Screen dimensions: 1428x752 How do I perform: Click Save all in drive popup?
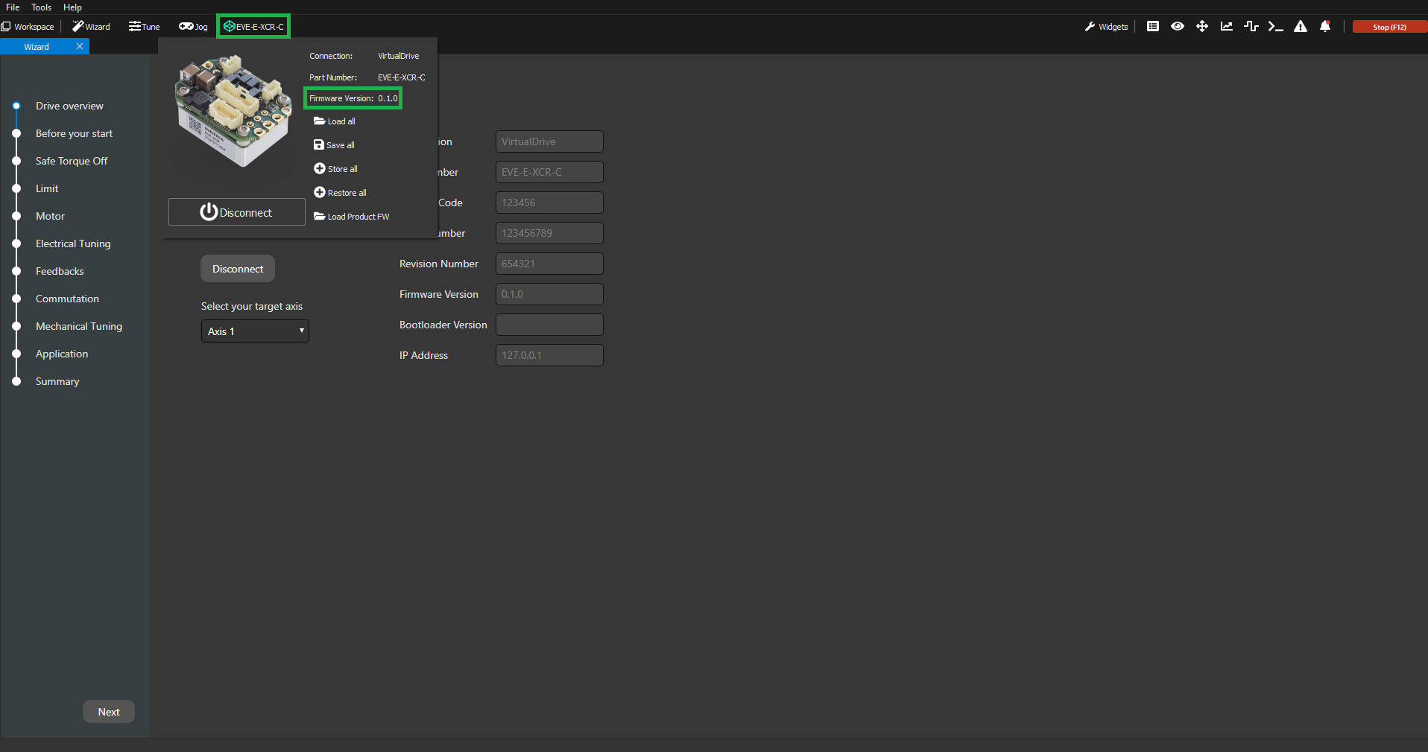(x=335, y=145)
